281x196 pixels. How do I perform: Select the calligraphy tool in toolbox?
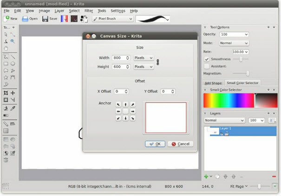click(x=6, y=41)
